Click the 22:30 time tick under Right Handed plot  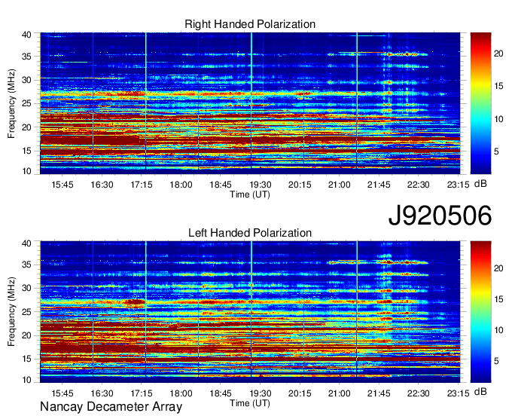(x=419, y=185)
